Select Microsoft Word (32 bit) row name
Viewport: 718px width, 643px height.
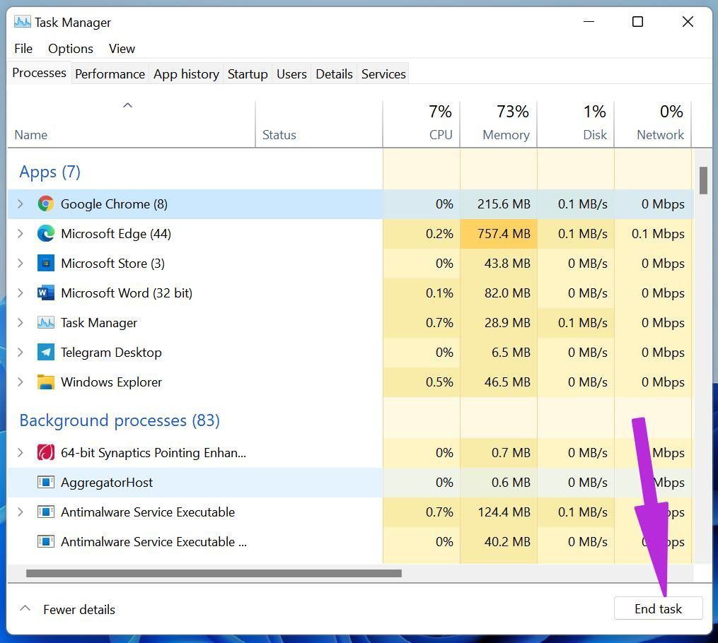click(x=127, y=293)
